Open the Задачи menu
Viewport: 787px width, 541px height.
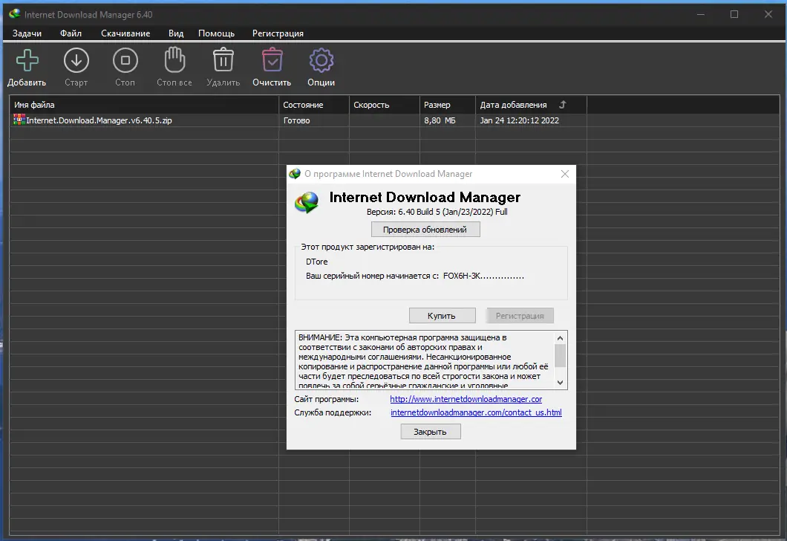coord(27,33)
